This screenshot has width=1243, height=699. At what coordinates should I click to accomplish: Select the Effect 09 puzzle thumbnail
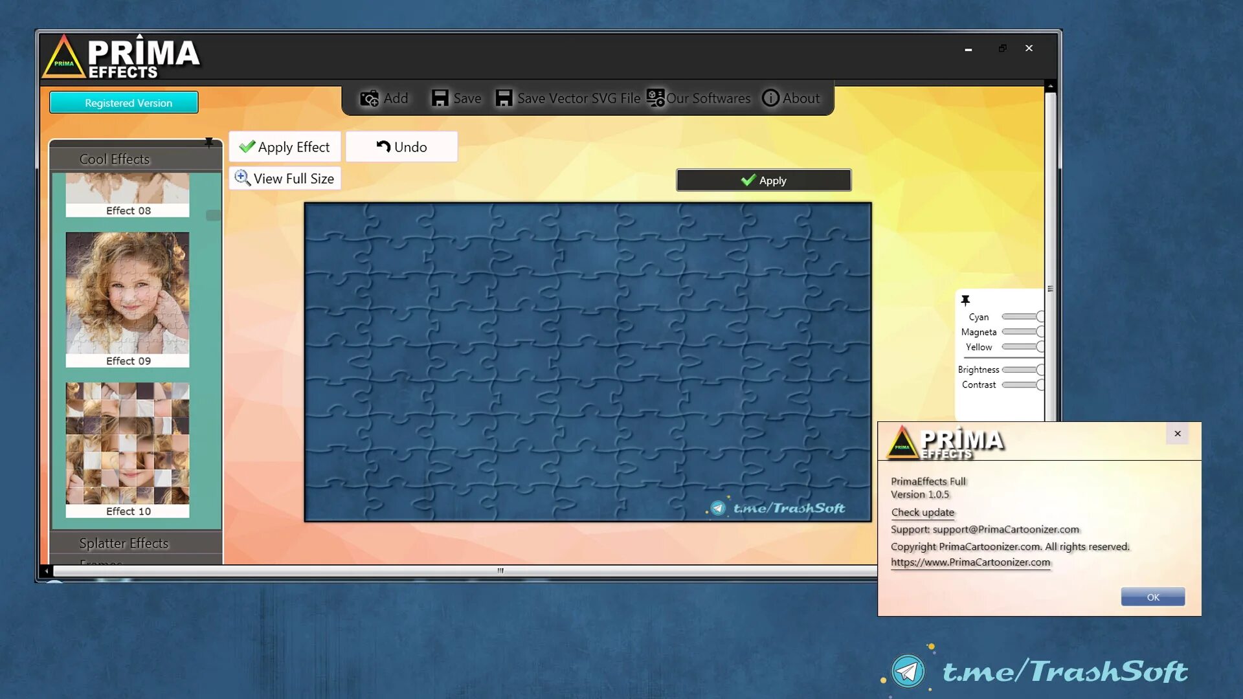point(128,300)
